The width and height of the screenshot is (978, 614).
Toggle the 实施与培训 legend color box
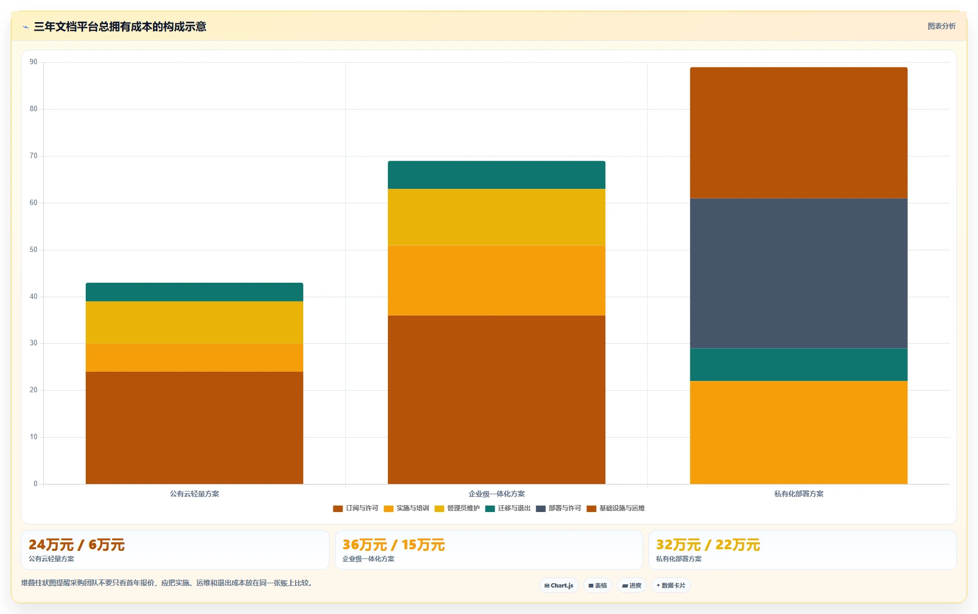(x=388, y=509)
